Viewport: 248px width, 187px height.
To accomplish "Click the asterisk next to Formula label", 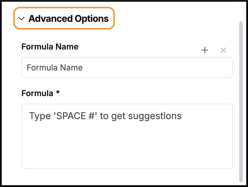I will (x=58, y=92).
